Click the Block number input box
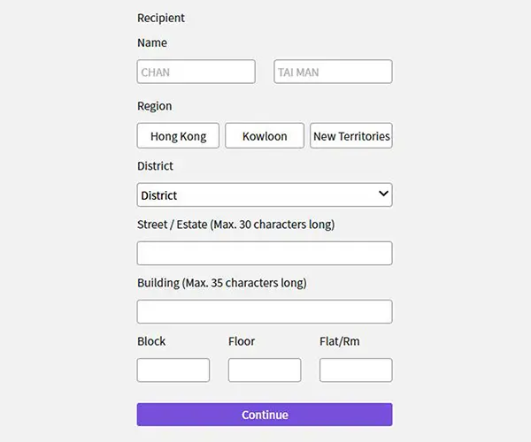 tap(173, 370)
